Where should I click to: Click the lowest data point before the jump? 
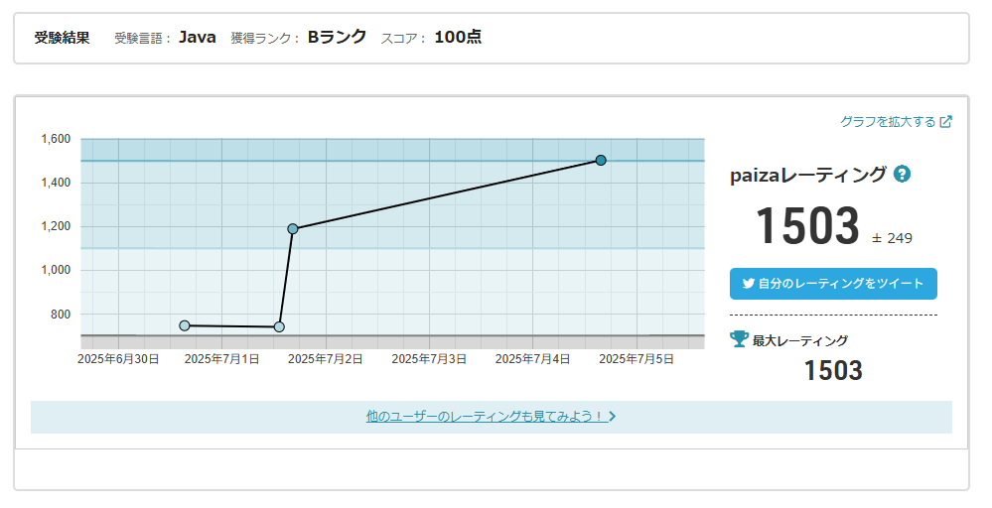click(x=279, y=326)
